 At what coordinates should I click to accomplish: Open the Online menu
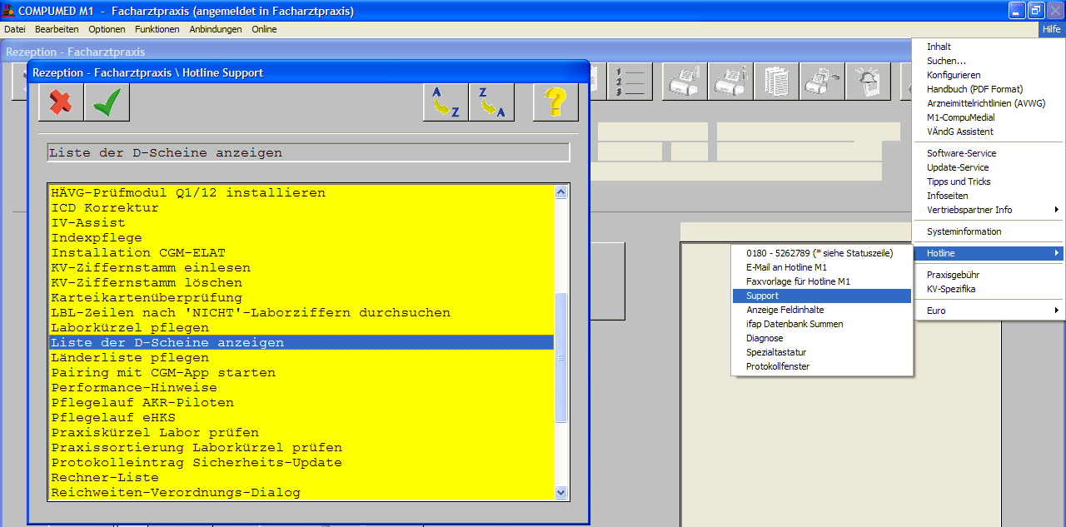pyautogui.click(x=265, y=29)
